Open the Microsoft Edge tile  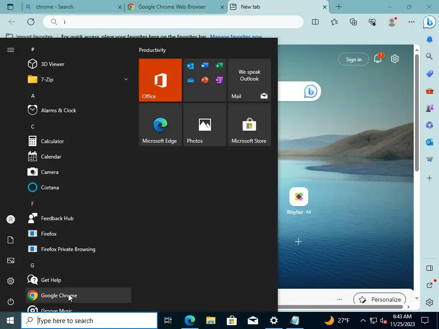160,125
